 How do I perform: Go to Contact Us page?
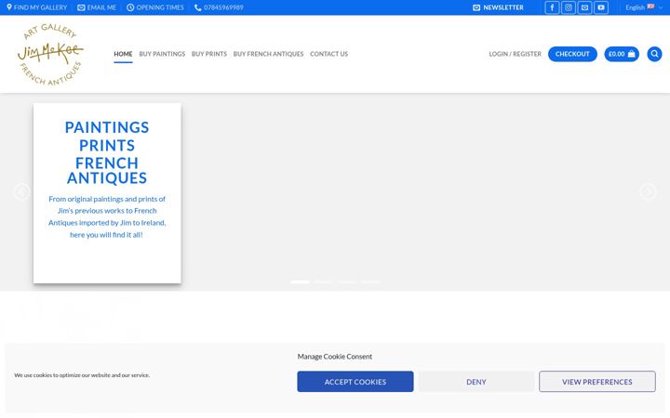329,54
